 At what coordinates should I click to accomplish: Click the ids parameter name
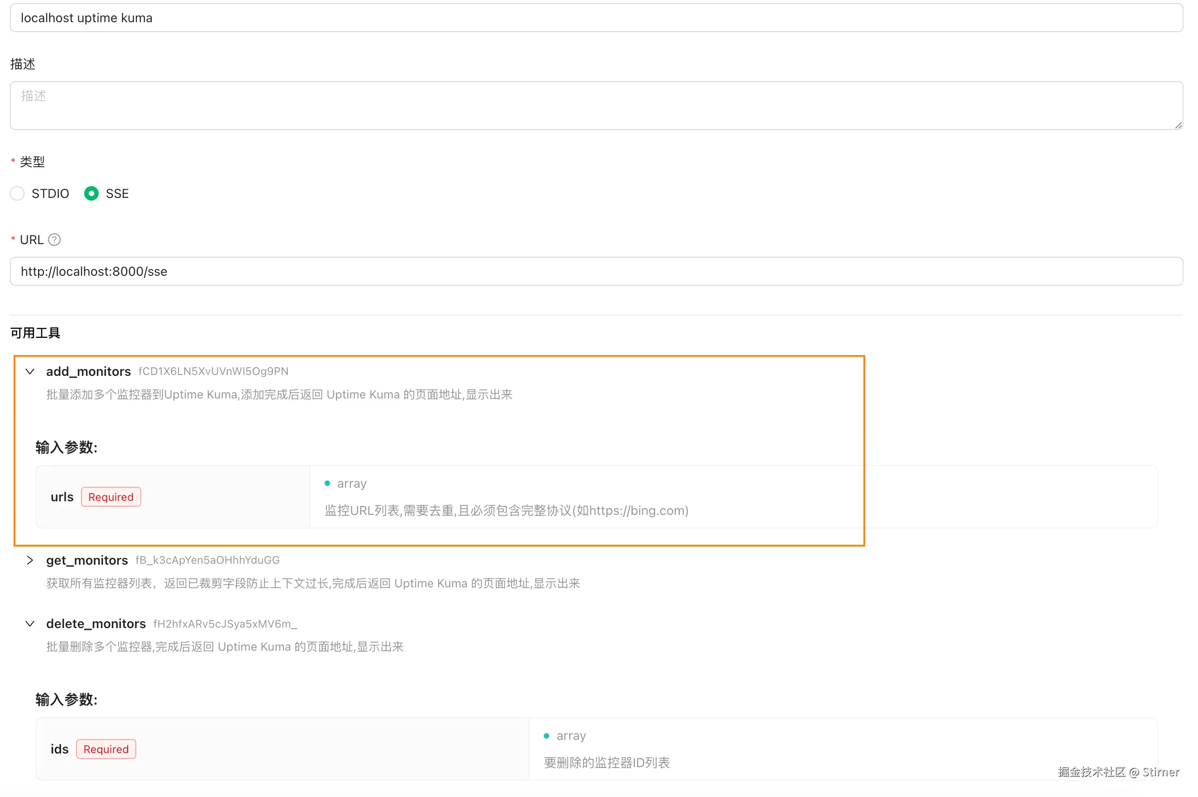pyautogui.click(x=59, y=749)
